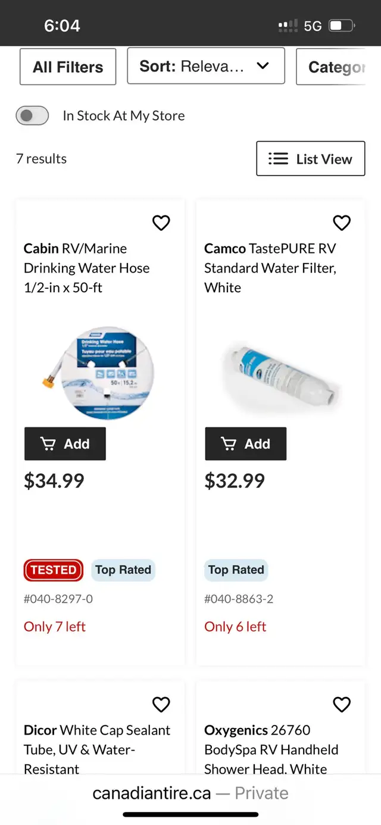Switch to List View
The height and width of the screenshot is (825, 381).
click(x=311, y=159)
